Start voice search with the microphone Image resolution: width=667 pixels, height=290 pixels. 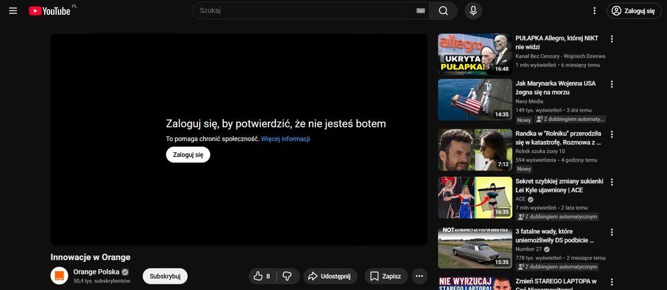coord(473,11)
